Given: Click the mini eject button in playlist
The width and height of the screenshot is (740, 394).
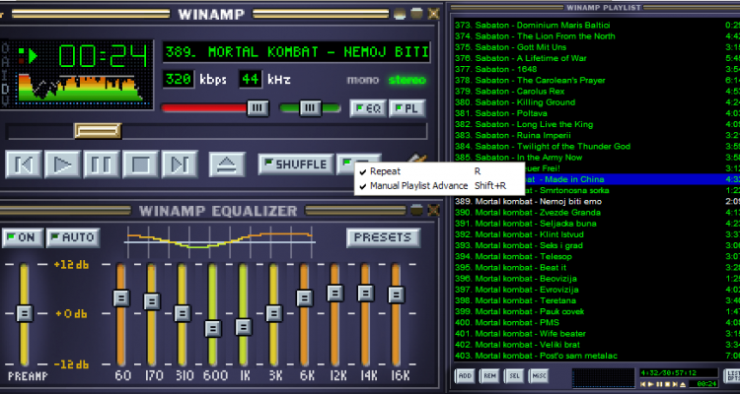Looking at the screenshot, I should (x=683, y=384).
